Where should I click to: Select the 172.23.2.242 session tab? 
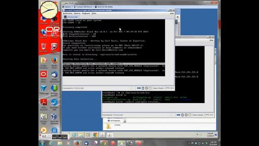pos(71,17)
